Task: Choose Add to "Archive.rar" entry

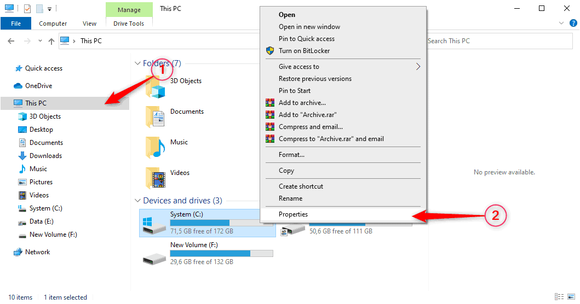Action: pyautogui.click(x=308, y=115)
